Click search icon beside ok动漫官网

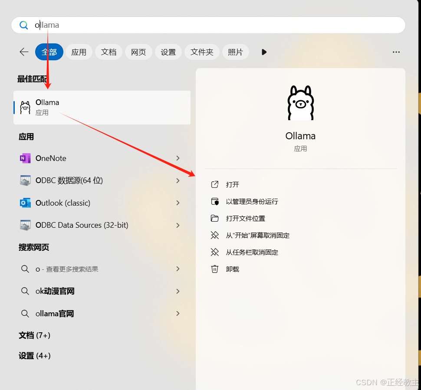[25, 291]
